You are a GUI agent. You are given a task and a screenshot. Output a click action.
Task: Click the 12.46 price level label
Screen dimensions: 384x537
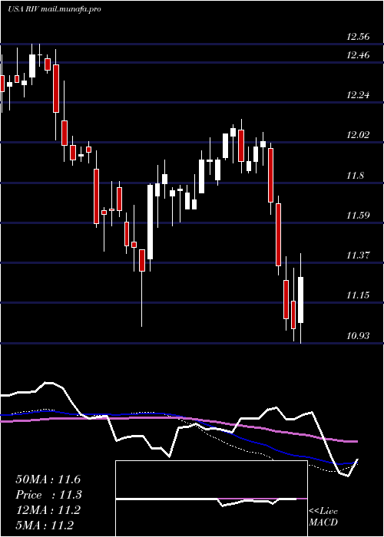click(x=358, y=54)
